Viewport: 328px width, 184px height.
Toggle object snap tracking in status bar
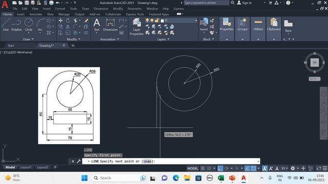coord(247,168)
